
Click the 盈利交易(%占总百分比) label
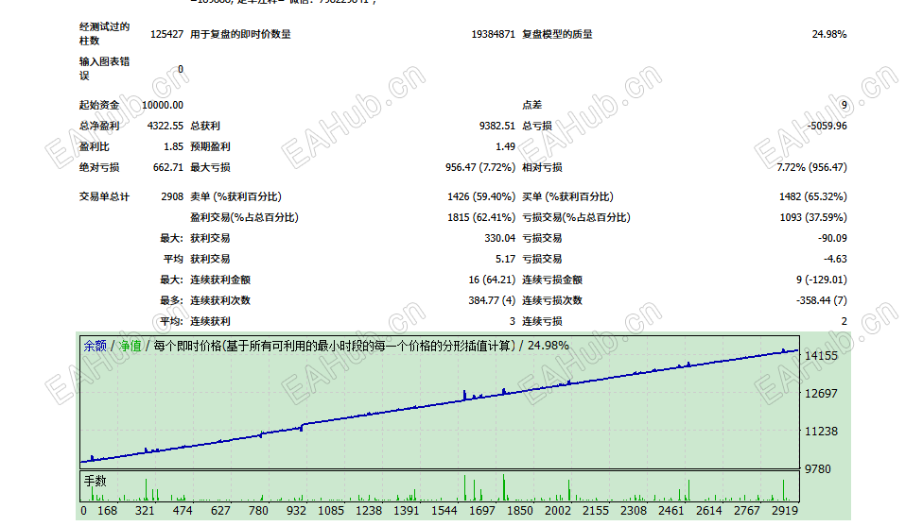[x=244, y=217]
